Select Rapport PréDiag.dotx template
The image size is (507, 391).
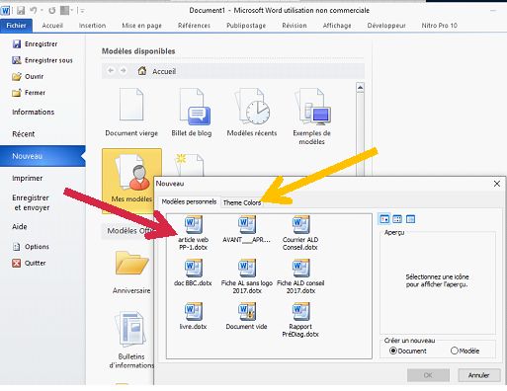click(x=300, y=320)
